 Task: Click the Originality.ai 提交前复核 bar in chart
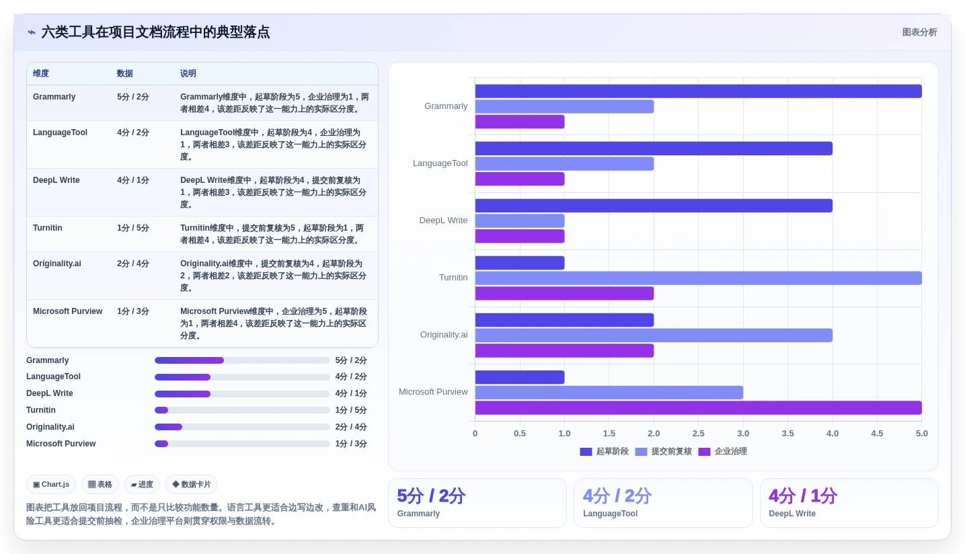pyautogui.click(x=654, y=335)
